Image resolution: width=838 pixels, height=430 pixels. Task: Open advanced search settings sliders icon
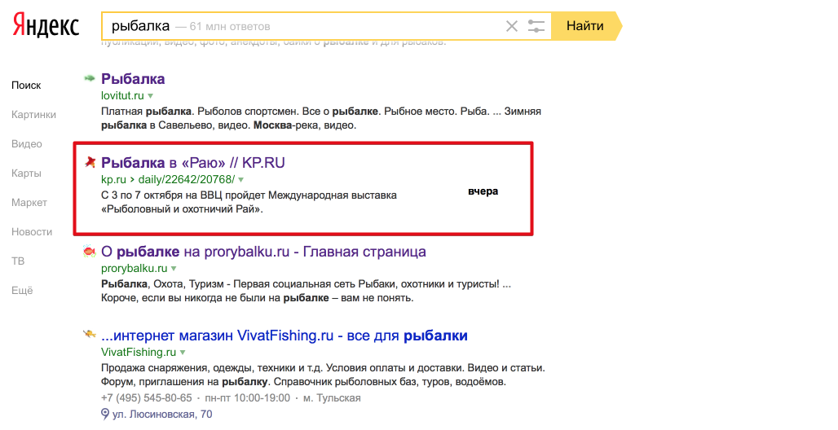(536, 25)
